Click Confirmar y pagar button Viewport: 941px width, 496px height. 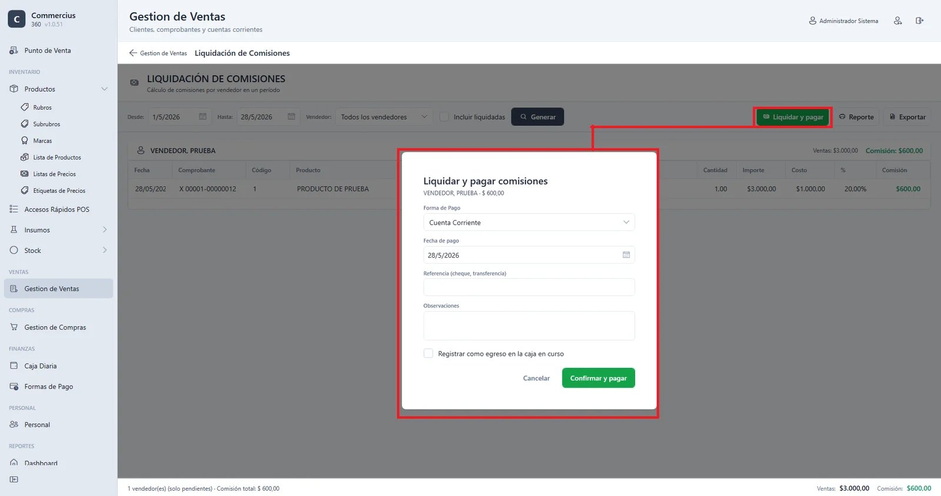pos(598,378)
